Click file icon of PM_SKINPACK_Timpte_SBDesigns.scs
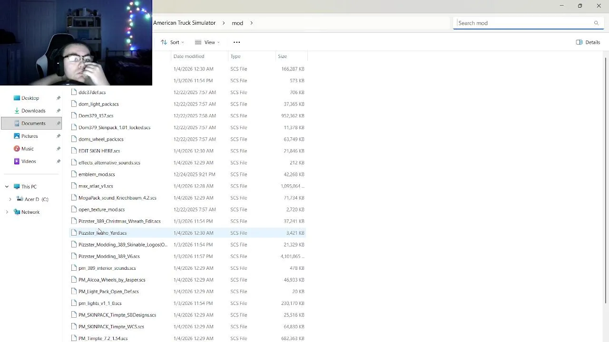Image resolution: width=609 pixels, height=342 pixels. click(x=74, y=315)
